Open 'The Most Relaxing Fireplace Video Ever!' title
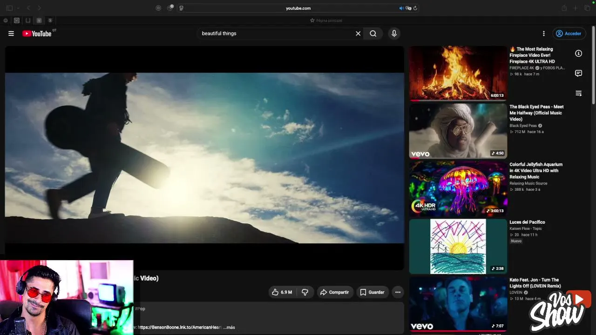Viewport: 596px width, 335px height. pos(532,55)
